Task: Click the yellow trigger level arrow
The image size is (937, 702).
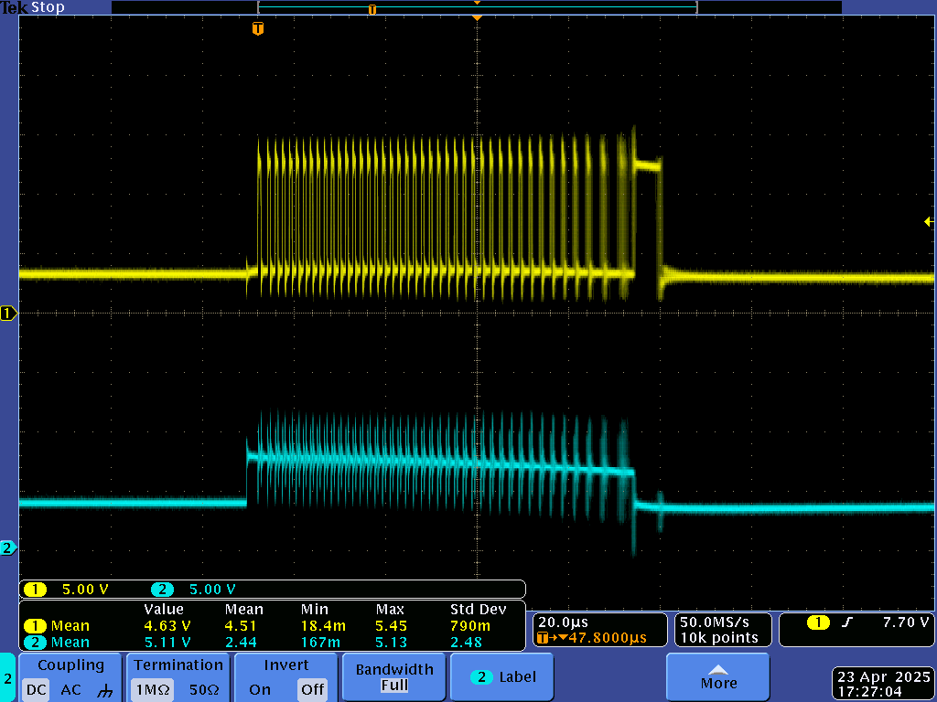Action: (929, 221)
